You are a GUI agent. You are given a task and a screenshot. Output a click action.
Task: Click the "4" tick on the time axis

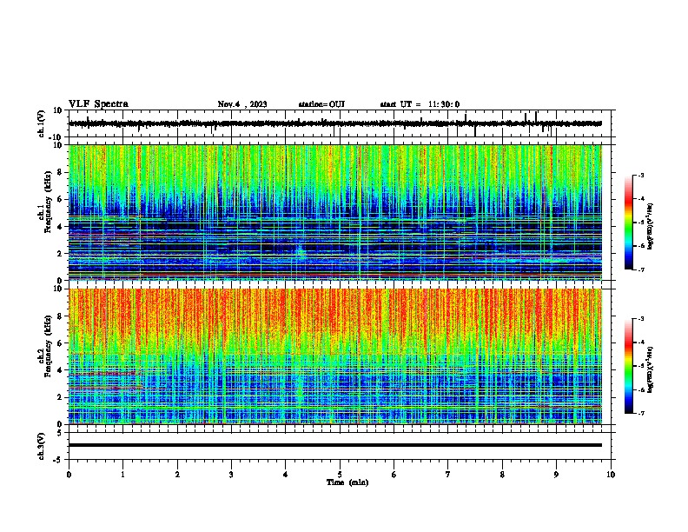point(286,475)
